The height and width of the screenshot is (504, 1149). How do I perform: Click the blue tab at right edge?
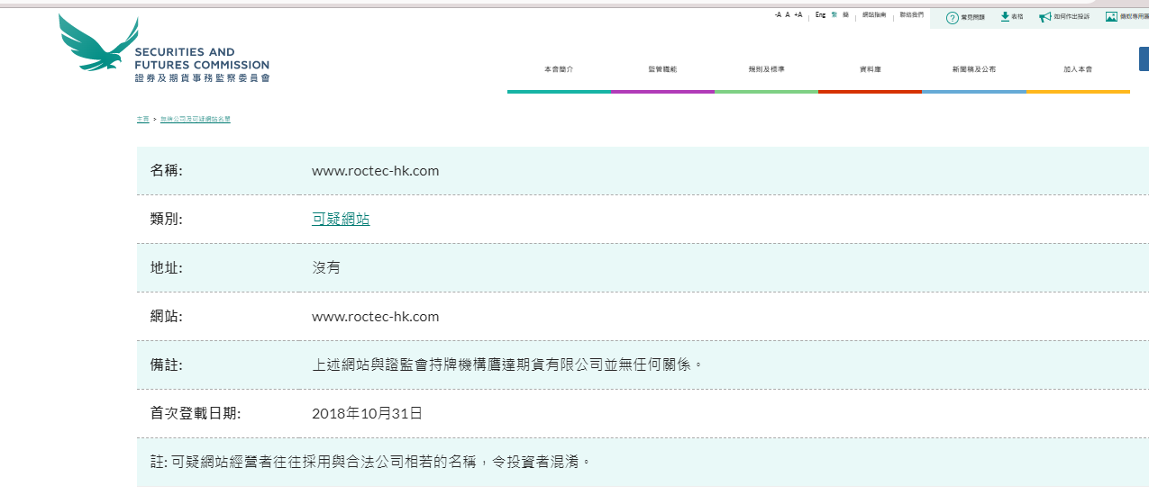point(1144,59)
